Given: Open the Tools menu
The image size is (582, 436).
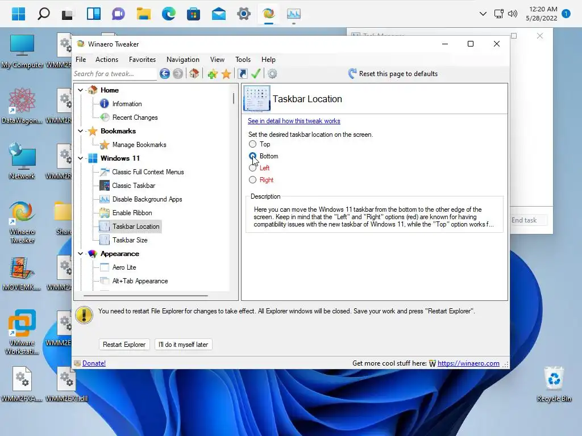Looking at the screenshot, I should [243, 59].
